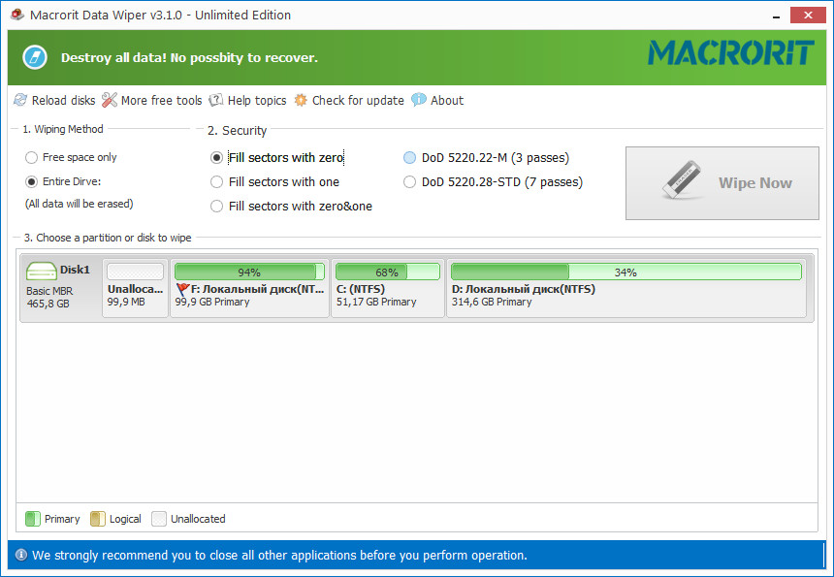Click the 34% usage bar of D
This screenshot has height=577, width=834.
coord(626,272)
